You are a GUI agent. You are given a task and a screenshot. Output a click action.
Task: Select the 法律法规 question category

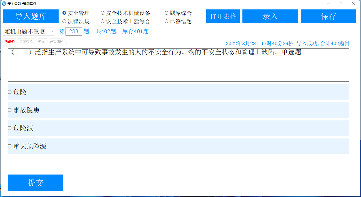[64, 21]
